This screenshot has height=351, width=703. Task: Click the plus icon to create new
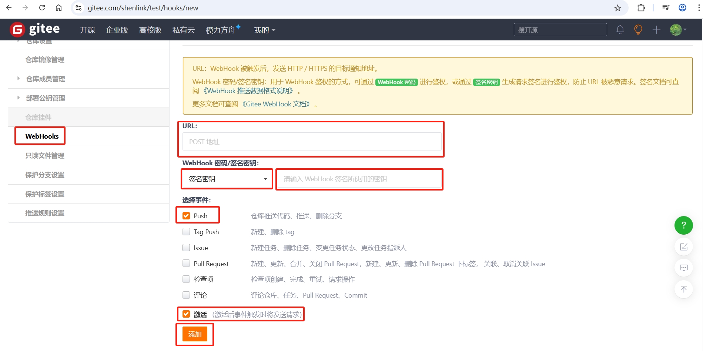656,29
